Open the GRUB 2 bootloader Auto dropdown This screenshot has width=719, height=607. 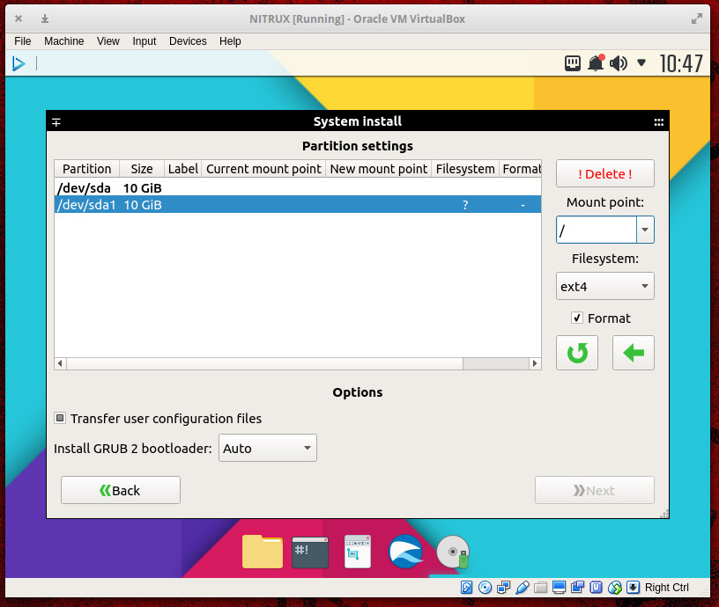[268, 448]
